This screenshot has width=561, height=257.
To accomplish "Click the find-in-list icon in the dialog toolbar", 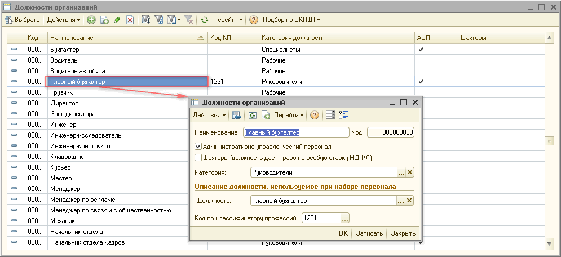I will point(236,115).
